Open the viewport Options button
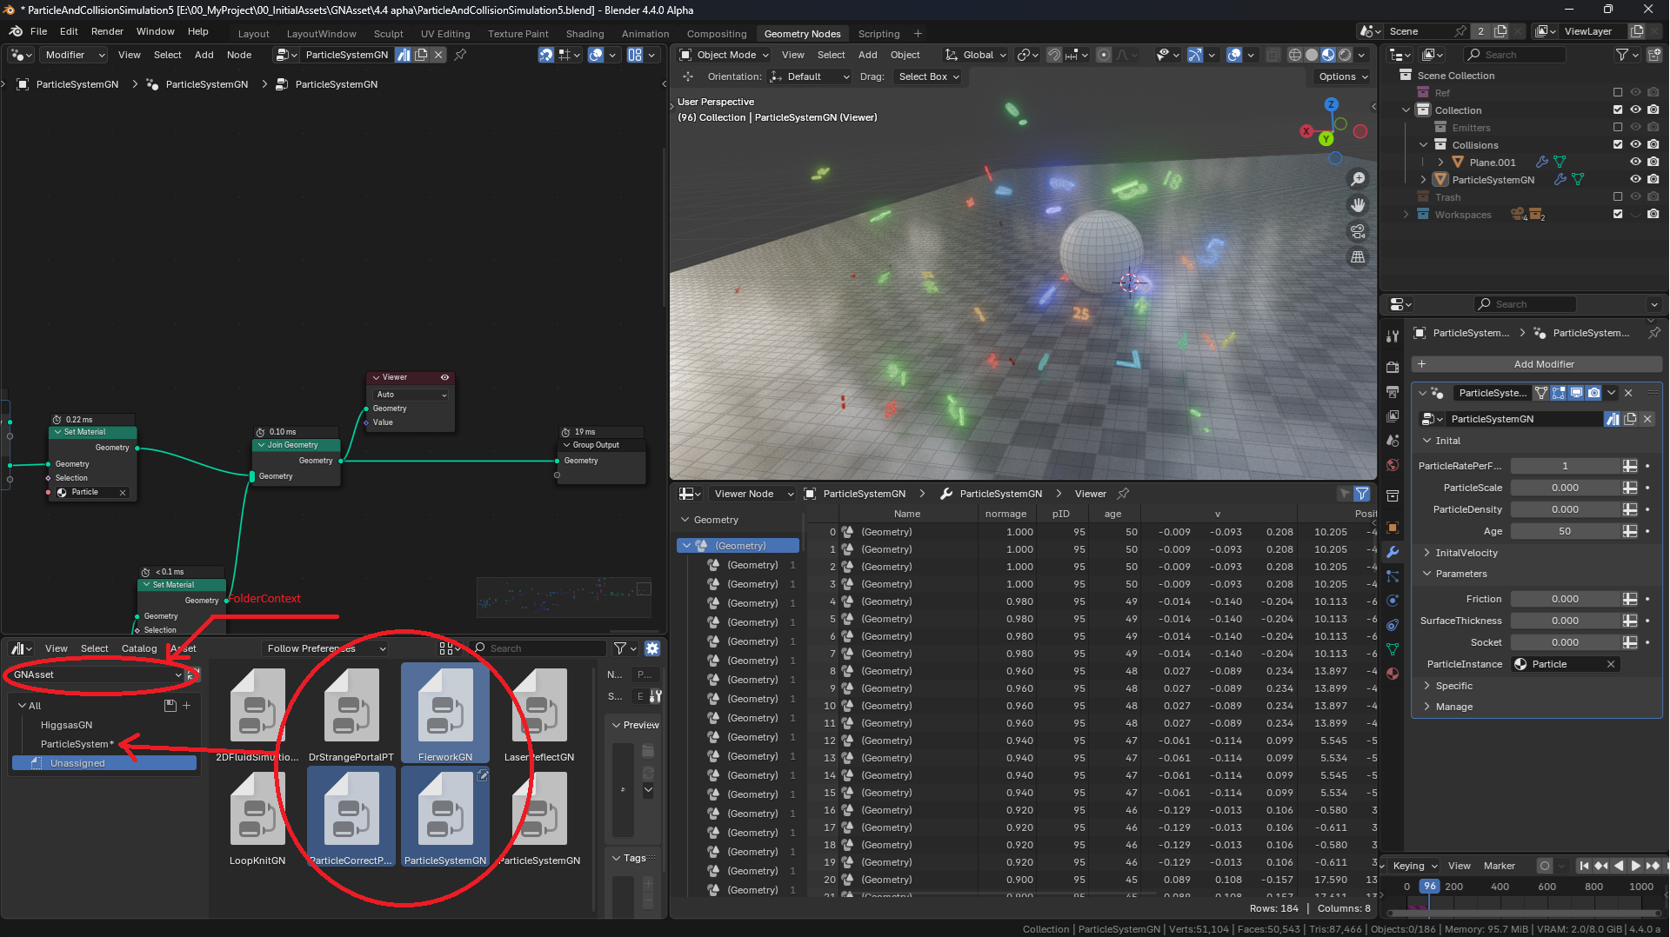 1342,76
